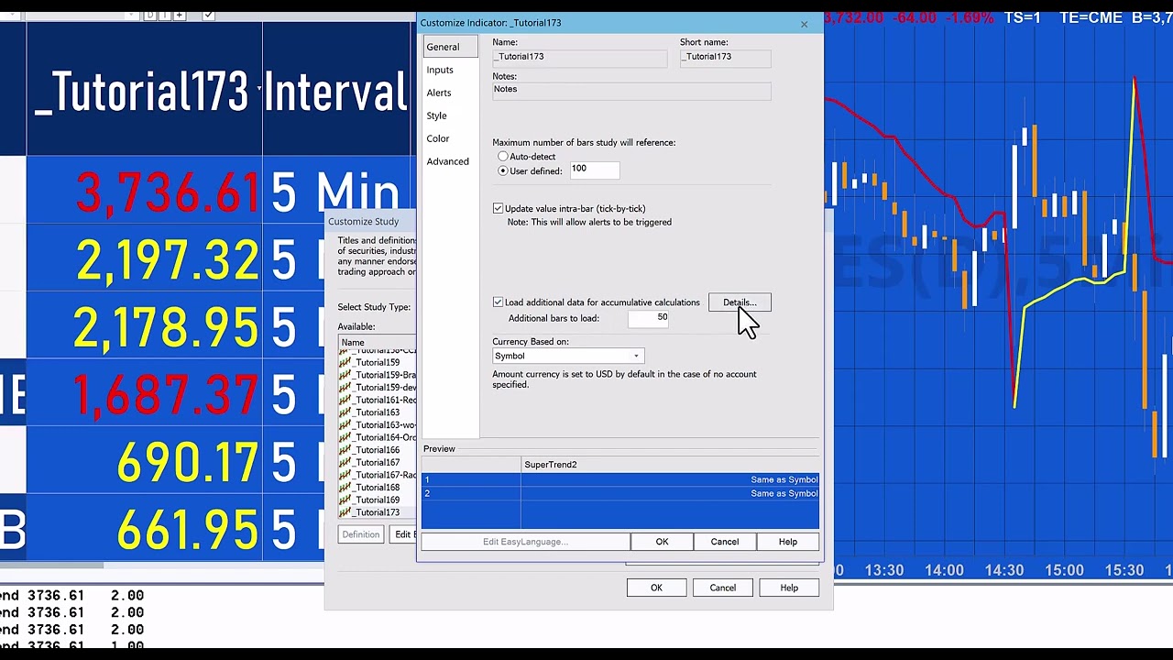Viewport: 1173px width, 660px height.
Task: Click Cancel in Customize Study dialog
Action: (x=722, y=588)
